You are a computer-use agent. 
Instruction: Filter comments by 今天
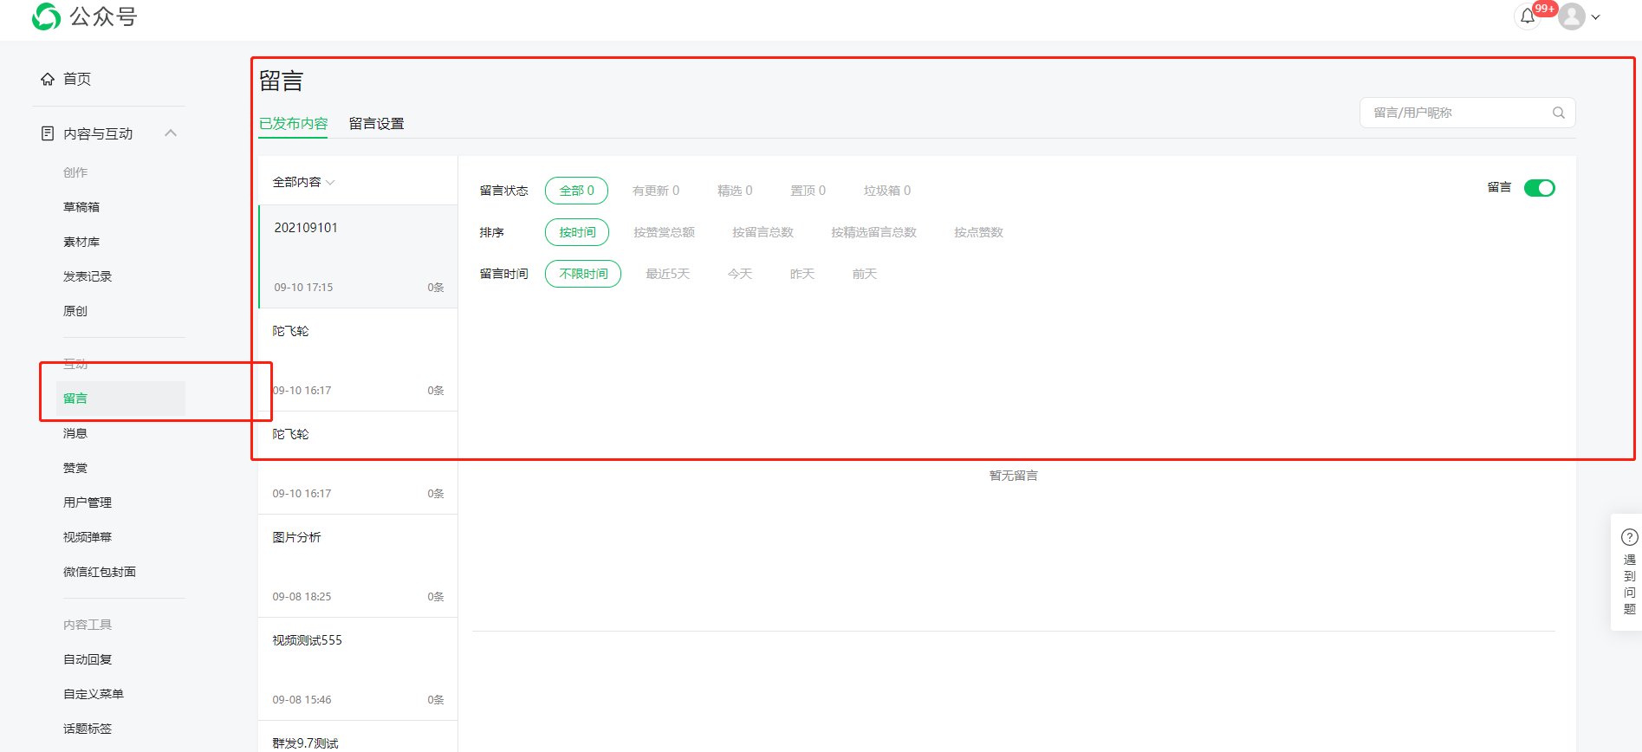point(740,274)
